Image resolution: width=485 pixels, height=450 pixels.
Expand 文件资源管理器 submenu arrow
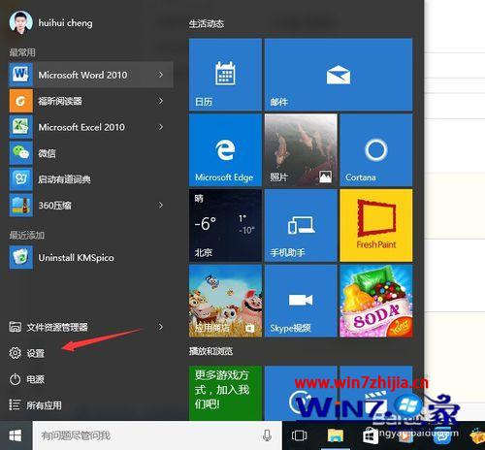tap(160, 327)
